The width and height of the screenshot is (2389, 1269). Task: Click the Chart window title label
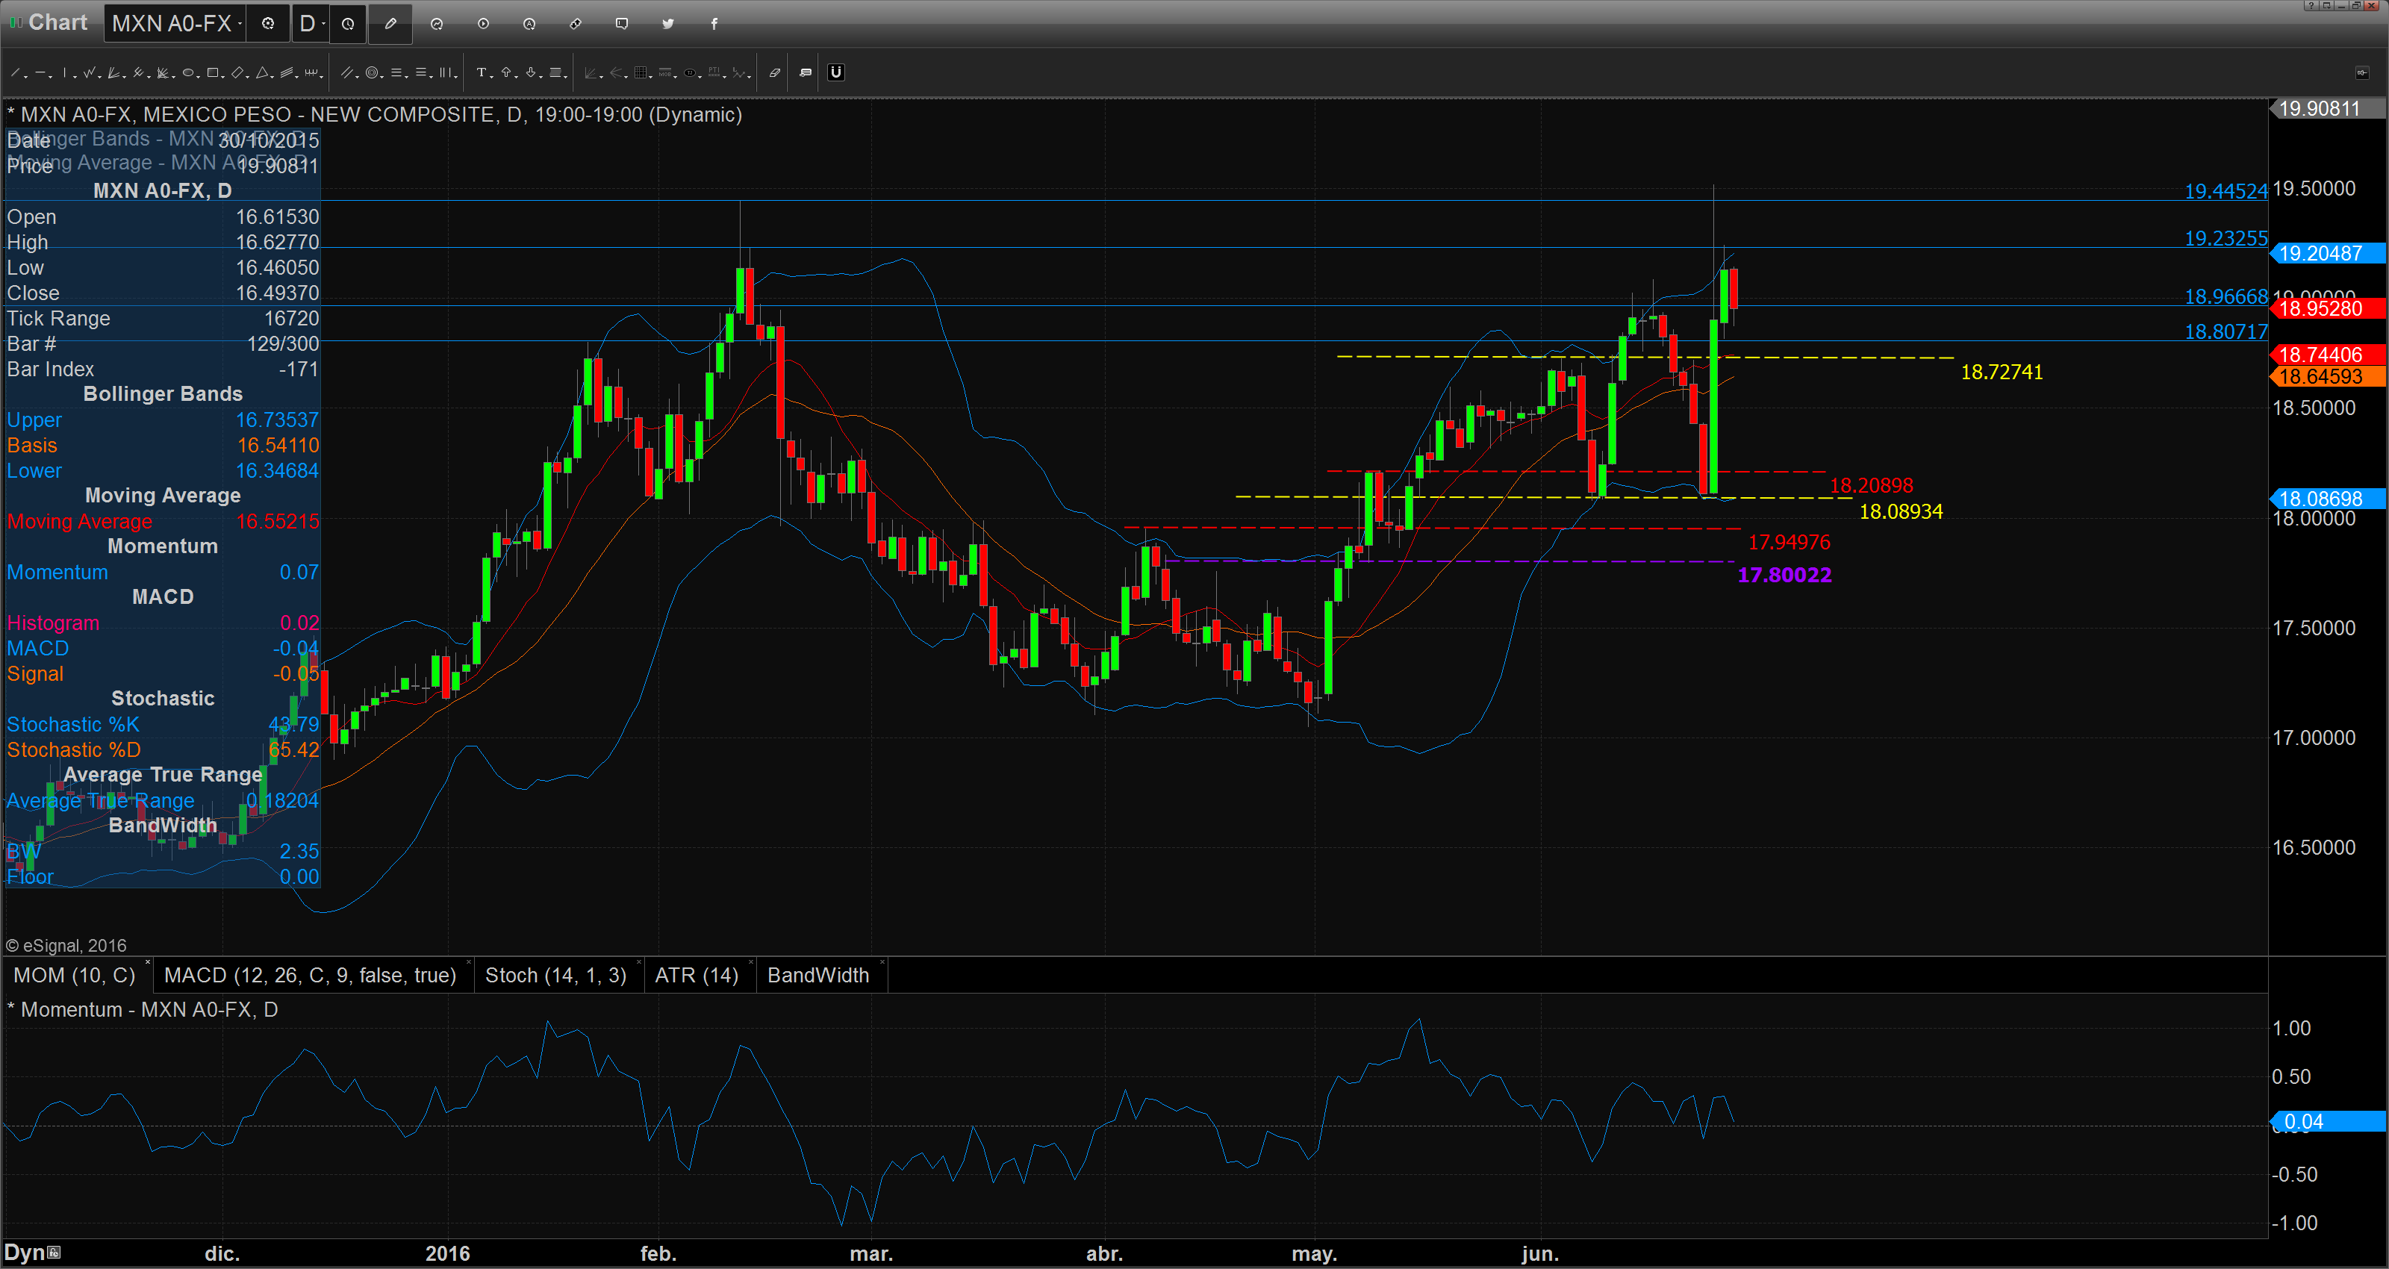(57, 22)
